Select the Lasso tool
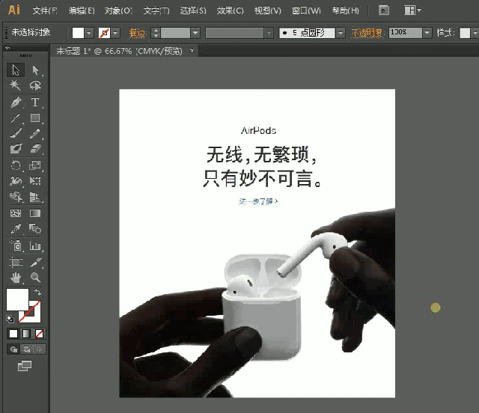 [x=35, y=85]
